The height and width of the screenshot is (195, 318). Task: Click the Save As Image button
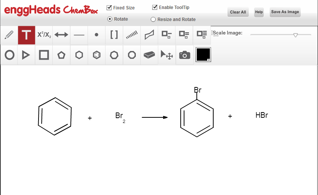[x=285, y=12]
